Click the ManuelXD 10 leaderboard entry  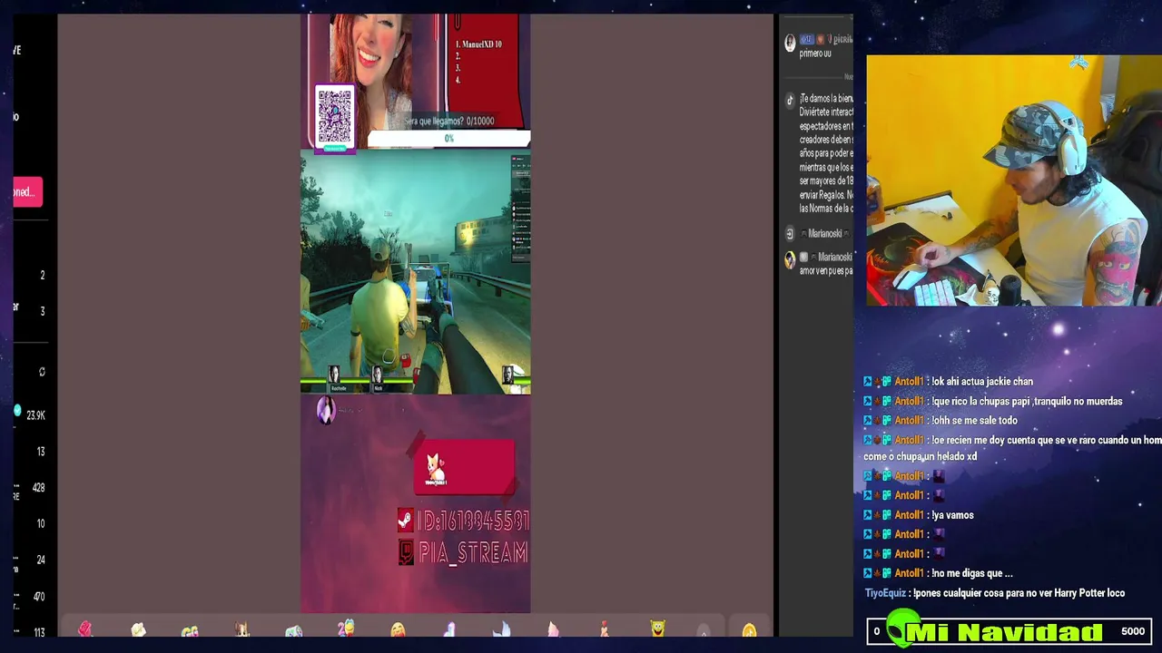(478, 44)
